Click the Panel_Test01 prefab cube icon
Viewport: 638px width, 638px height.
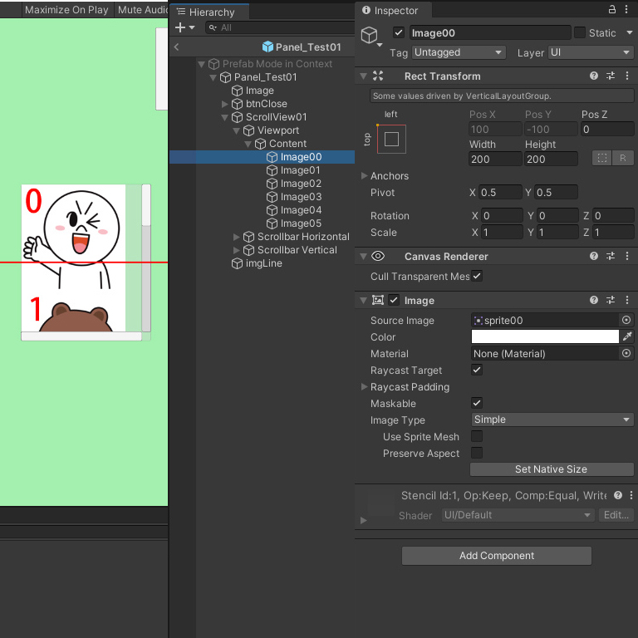(267, 47)
